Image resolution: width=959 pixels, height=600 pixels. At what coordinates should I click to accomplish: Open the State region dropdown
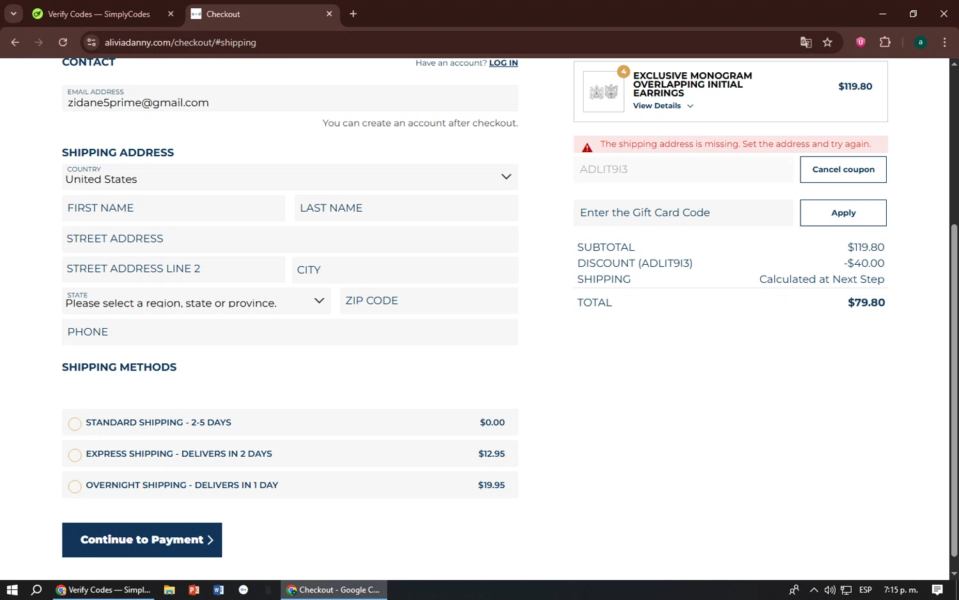[x=196, y=301]
